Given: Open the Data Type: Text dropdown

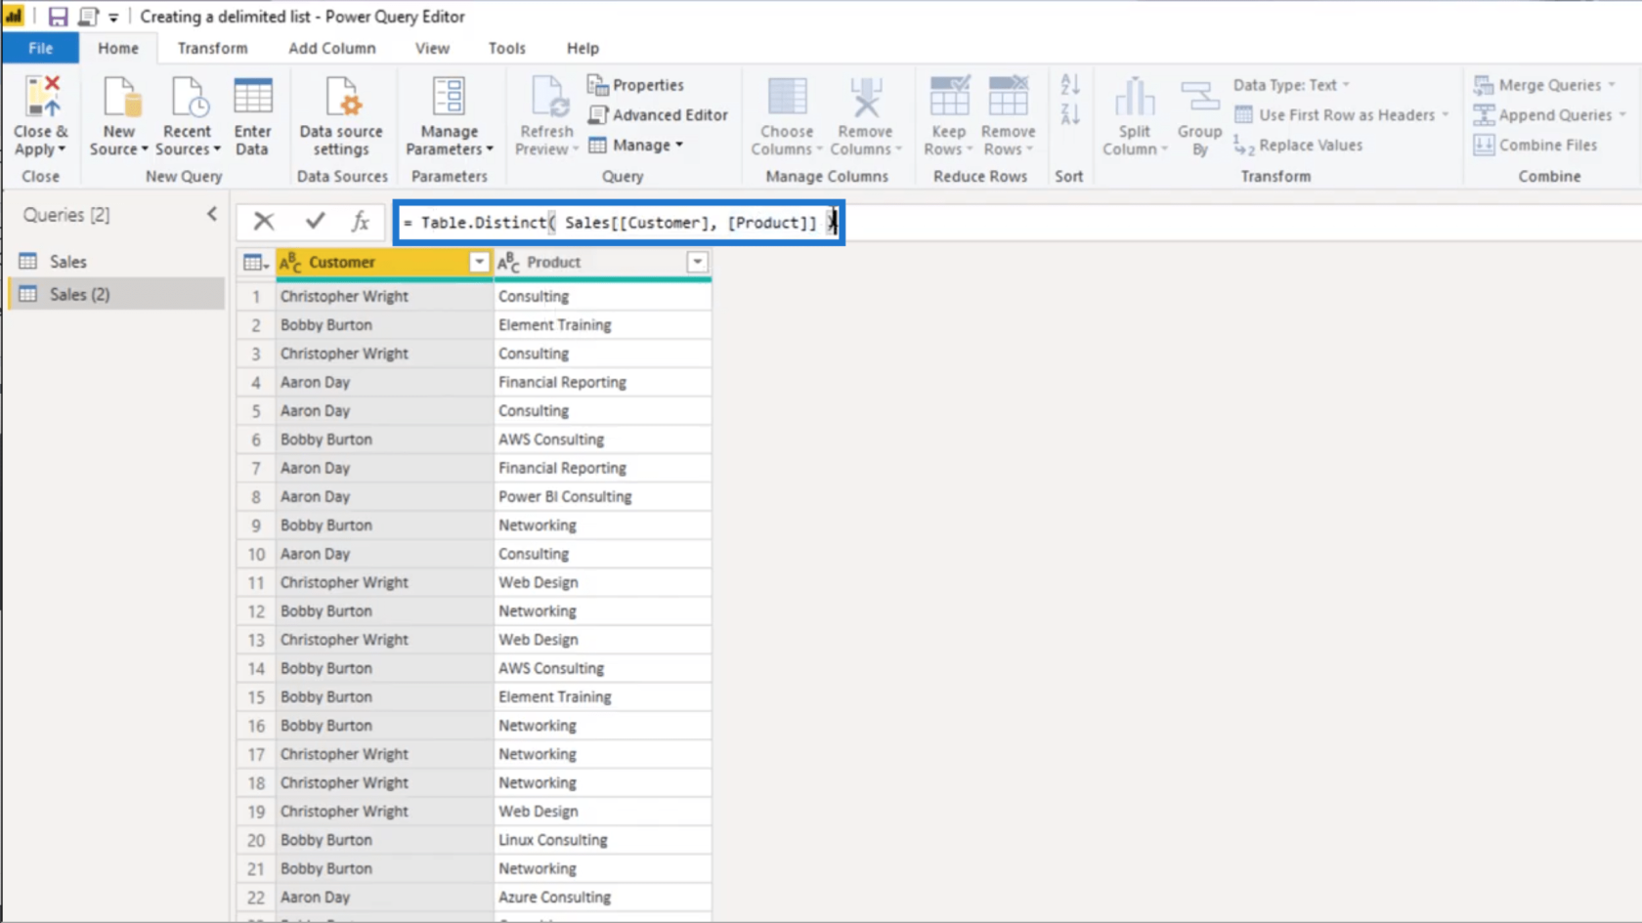Looking at the screenshot, I should (x=1290, y=85).
